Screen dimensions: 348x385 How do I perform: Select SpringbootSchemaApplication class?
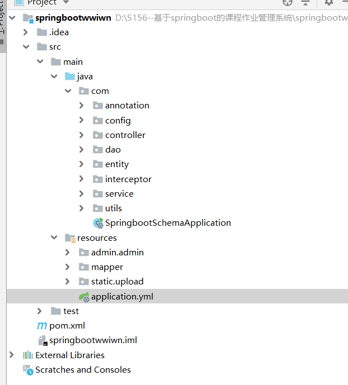[168, 223]
